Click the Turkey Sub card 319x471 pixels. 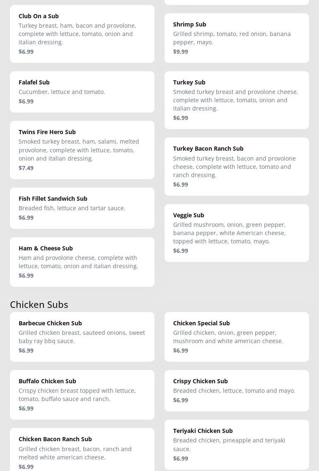(237, 100)
